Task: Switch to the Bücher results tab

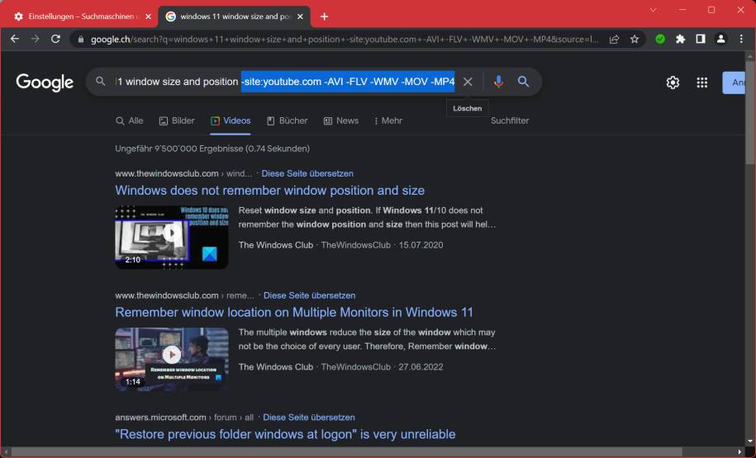Action: pyautogui.click(x=288, y=120)
